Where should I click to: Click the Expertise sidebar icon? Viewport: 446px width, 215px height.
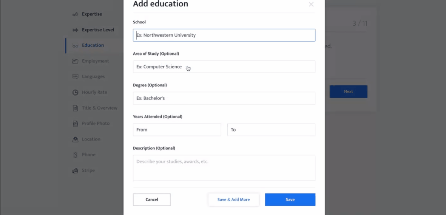coord(75,14)
